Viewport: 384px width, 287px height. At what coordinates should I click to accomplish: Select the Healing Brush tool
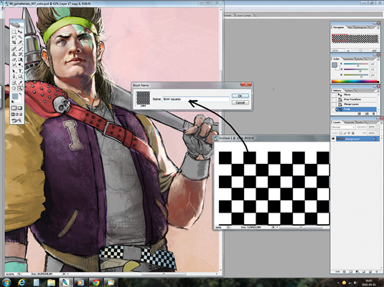[14, 49]
